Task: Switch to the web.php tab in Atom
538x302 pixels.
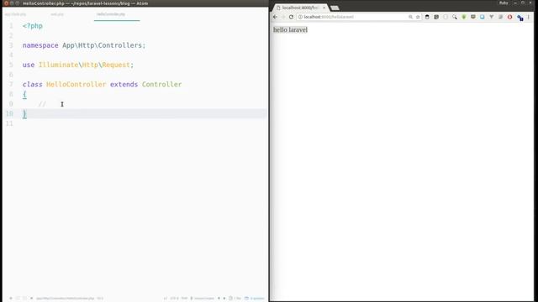Action: (x=57, y=14)
